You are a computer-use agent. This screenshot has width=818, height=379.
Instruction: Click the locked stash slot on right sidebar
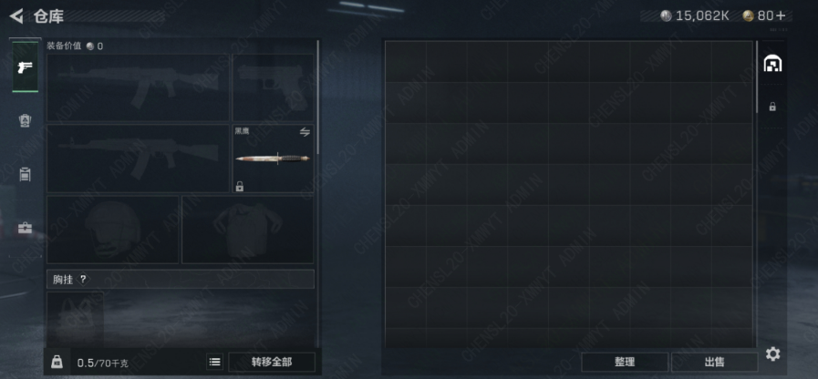(772, 107)
